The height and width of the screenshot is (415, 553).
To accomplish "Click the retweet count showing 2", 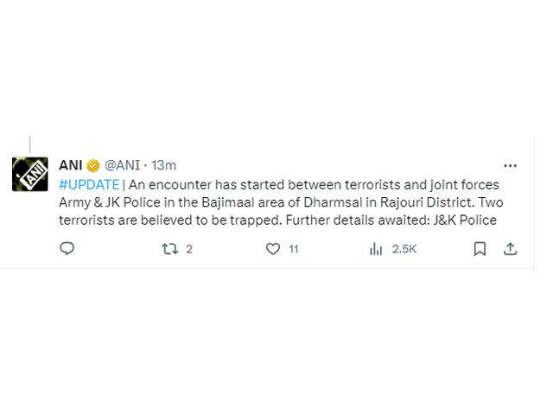I will pos(189,249).
